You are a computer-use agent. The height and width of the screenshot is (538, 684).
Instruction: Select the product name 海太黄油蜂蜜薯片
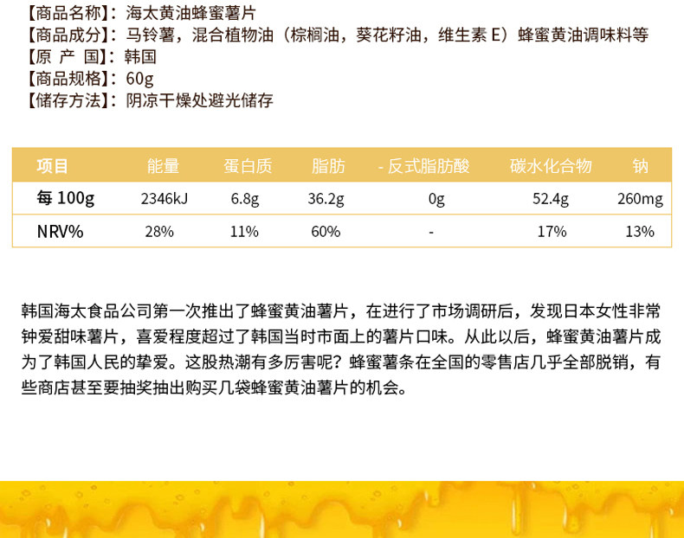[x=190, y=13]
